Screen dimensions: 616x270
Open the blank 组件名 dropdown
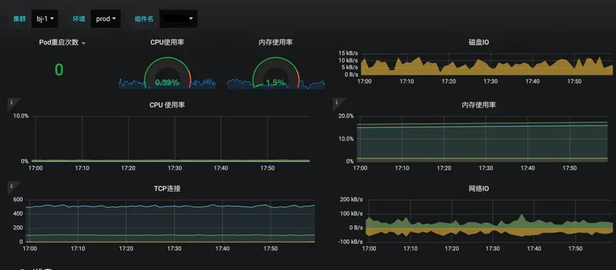(178, 19)
